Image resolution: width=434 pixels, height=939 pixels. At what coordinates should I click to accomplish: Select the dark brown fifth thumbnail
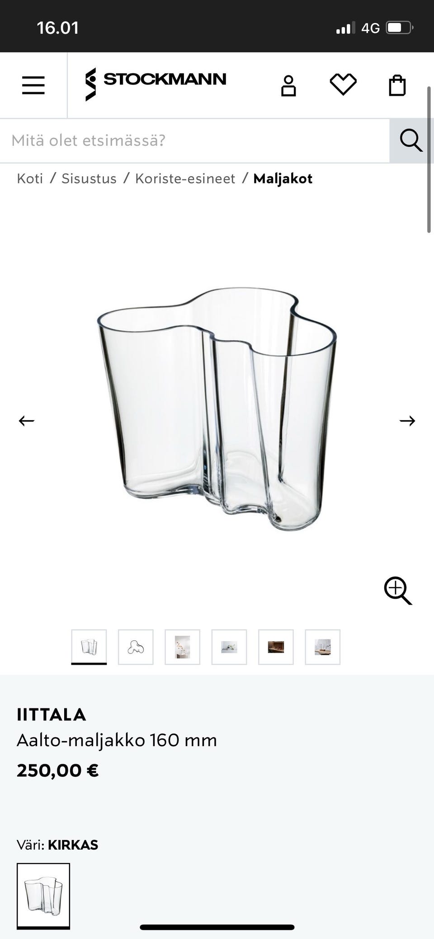tap(276, 647)
